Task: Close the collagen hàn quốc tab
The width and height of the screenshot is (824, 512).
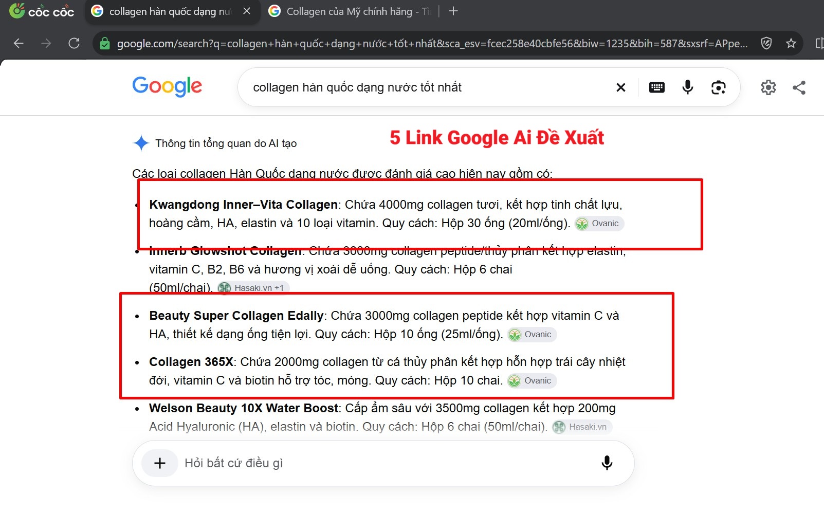Action: tap(247, 11)
